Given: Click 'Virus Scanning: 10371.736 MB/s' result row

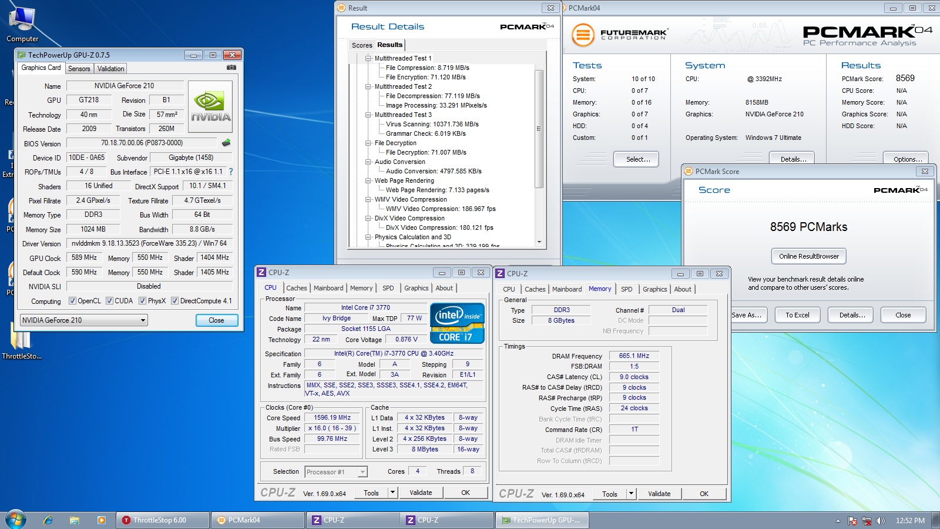Looking at the screenshot, I should click(432, 124).
